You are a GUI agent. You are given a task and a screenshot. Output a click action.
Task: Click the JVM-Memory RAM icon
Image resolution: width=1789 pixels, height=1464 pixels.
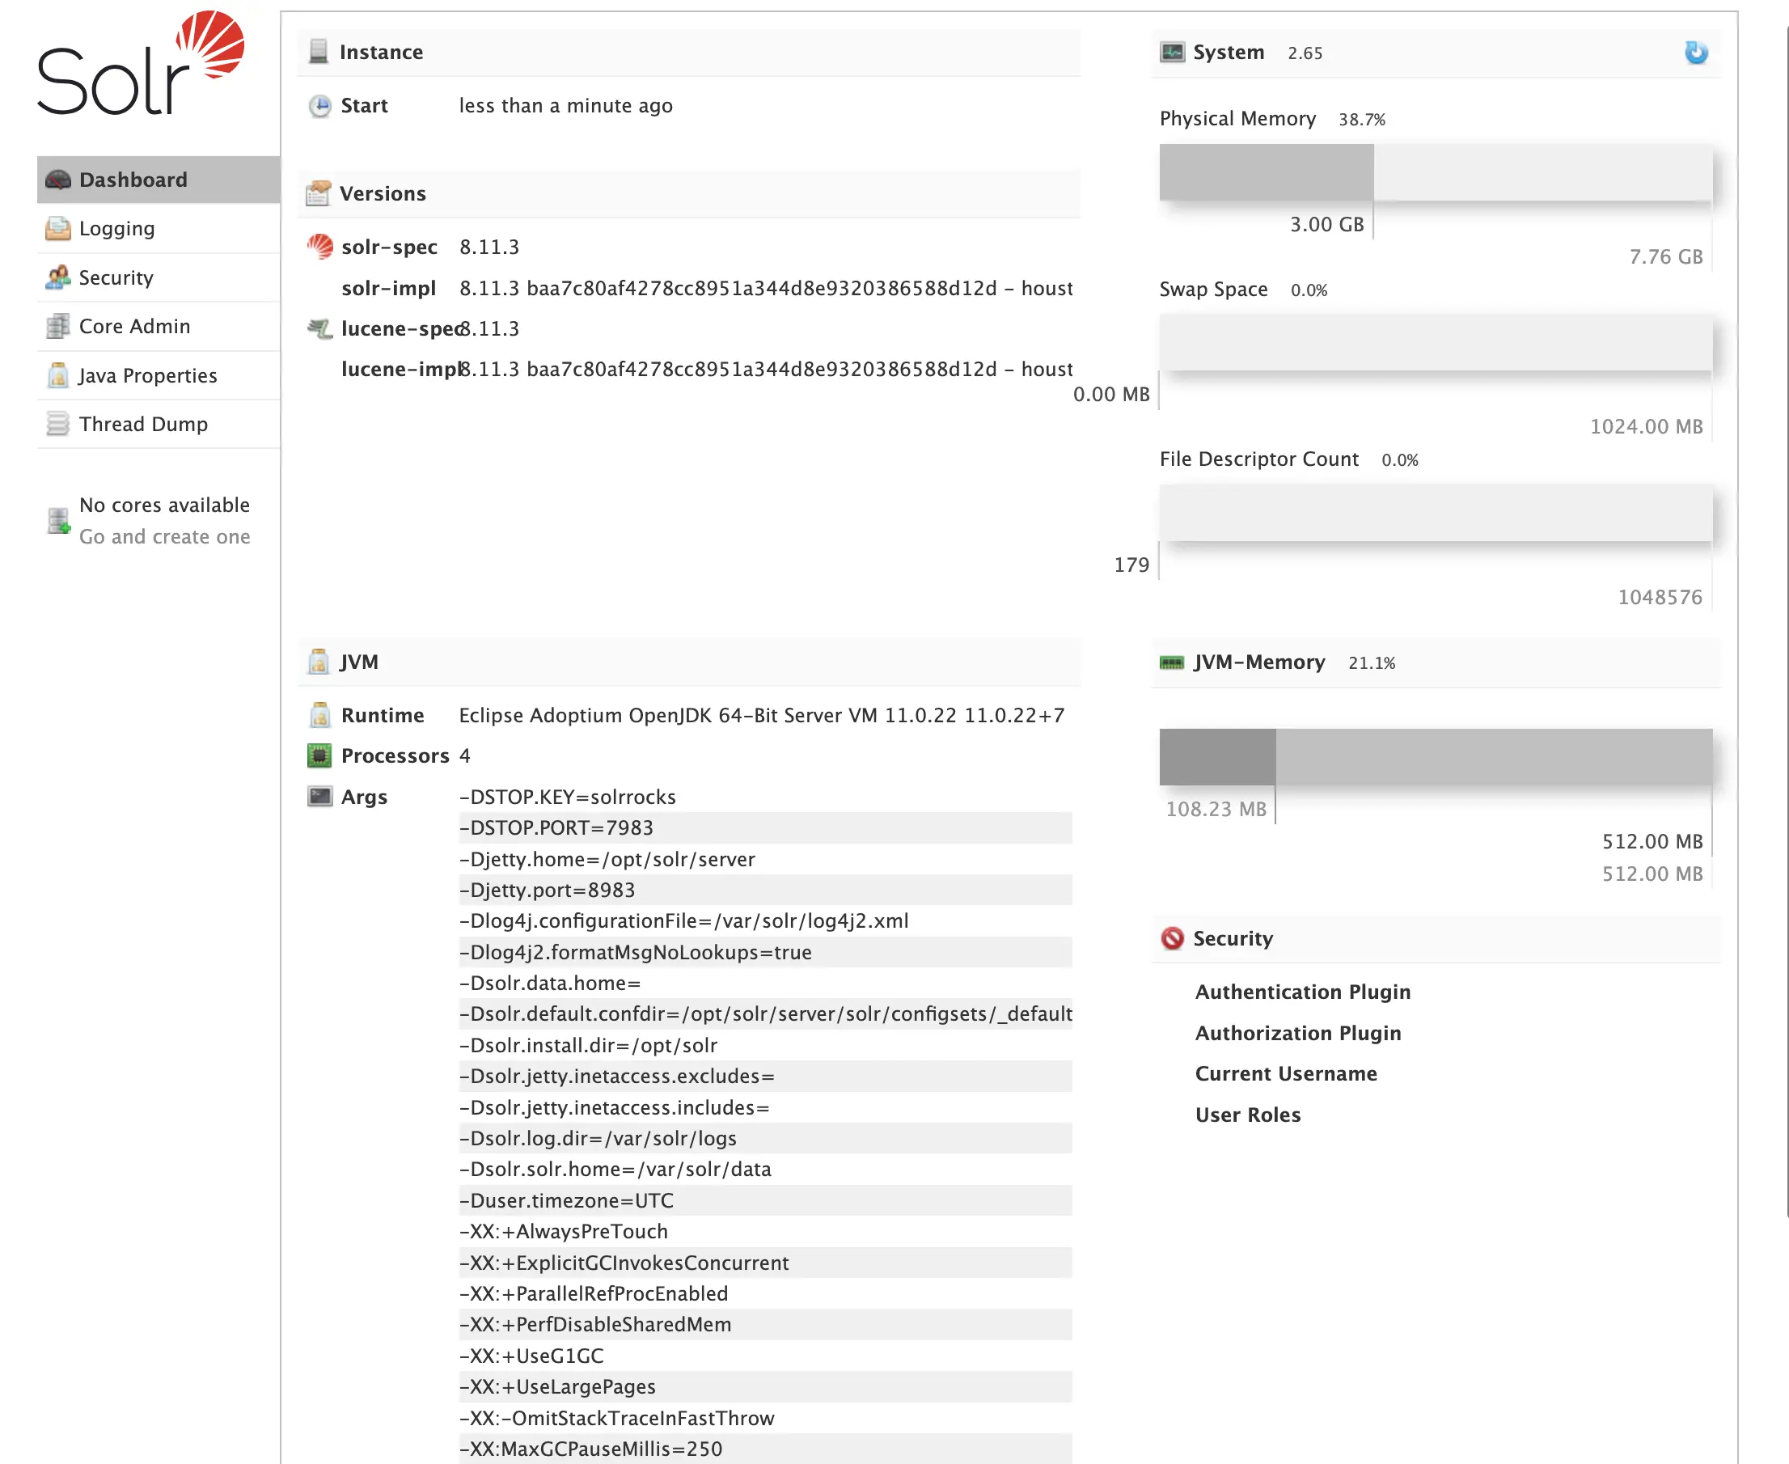[1172, 663]
